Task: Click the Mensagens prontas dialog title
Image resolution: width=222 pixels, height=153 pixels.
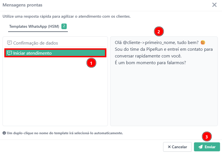Action: tap(22, 5)
